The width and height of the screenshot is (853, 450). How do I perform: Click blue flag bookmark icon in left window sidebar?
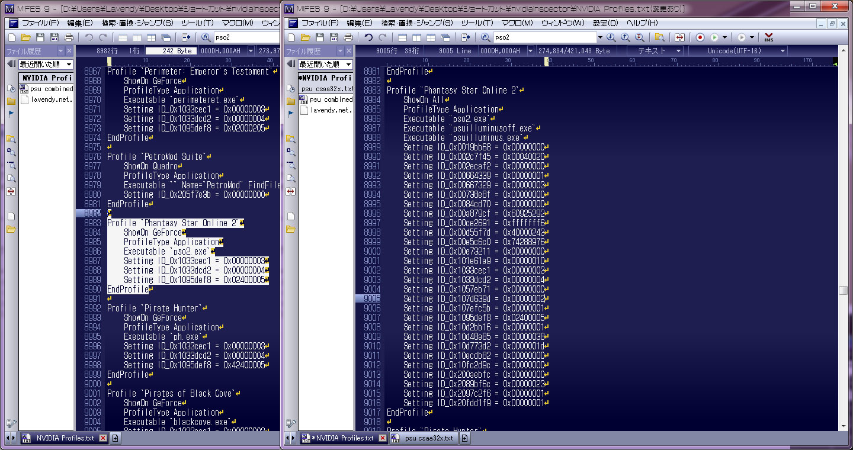[x=11, y=114]
